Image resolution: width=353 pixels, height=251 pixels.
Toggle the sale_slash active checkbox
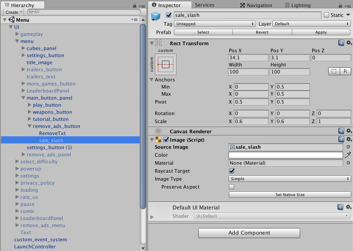pyautogui.click(x=169, y=15)
